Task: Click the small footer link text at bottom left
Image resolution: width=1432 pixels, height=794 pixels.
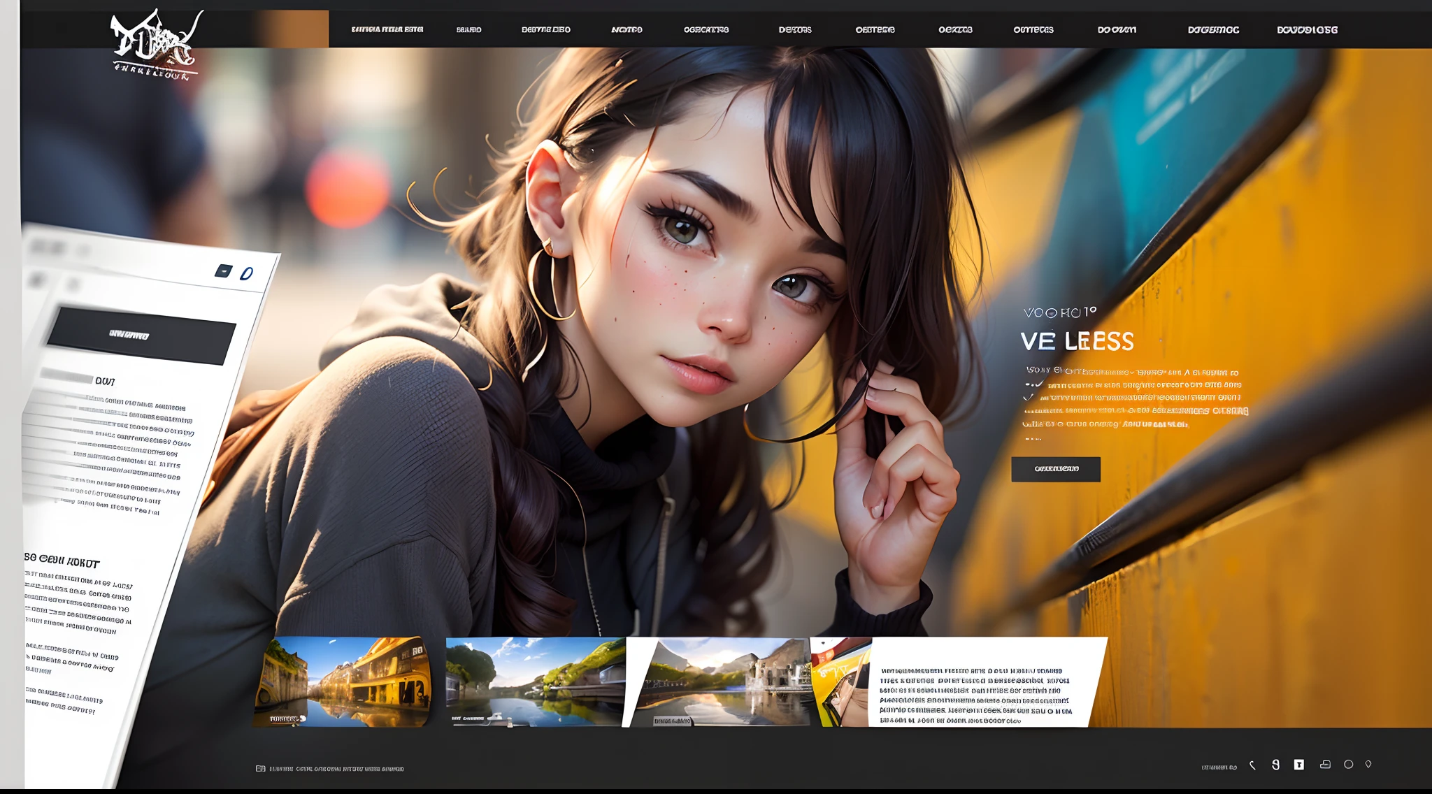Action: pyautogui.click(x=336, y=769)
